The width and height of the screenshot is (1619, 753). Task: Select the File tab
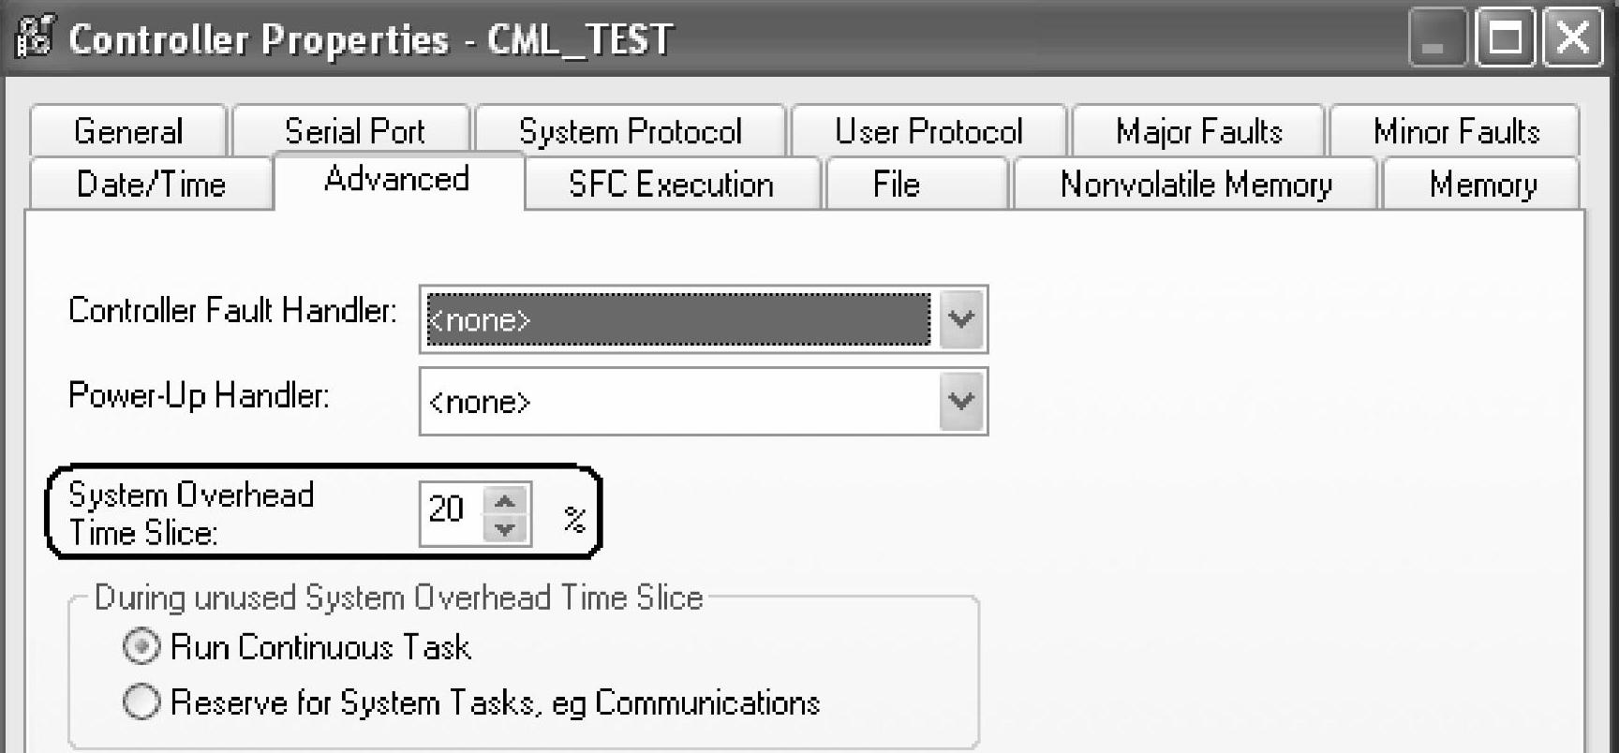click(x=896, y=185)
